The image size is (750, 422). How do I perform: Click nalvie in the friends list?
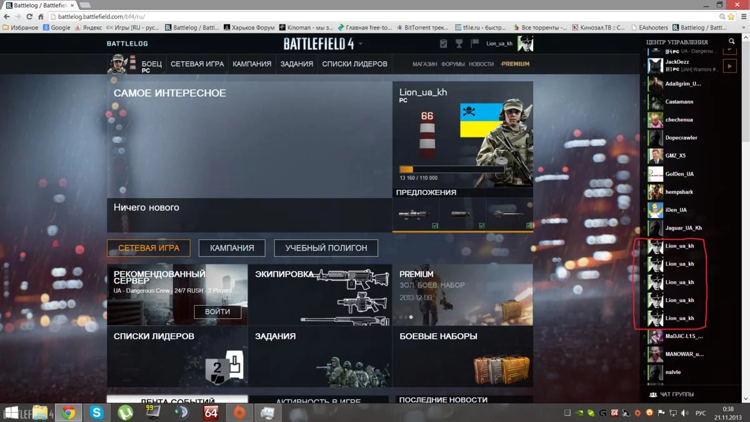point(673,373)
